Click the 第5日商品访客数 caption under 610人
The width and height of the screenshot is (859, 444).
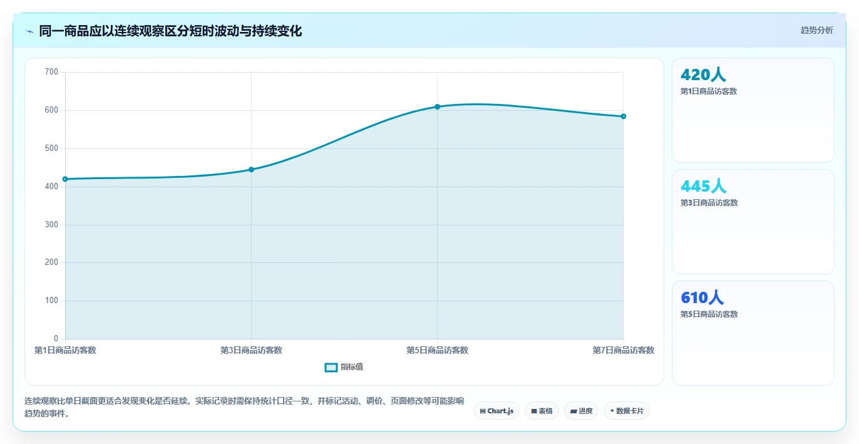[709, 314]
